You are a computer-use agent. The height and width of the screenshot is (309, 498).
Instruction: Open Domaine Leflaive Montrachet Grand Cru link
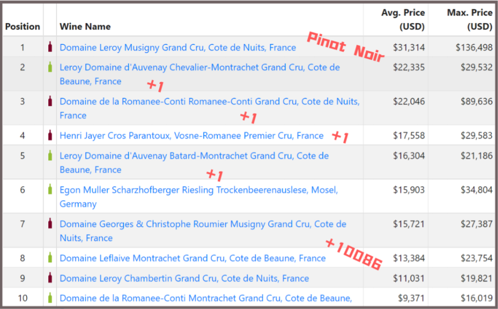192,258
